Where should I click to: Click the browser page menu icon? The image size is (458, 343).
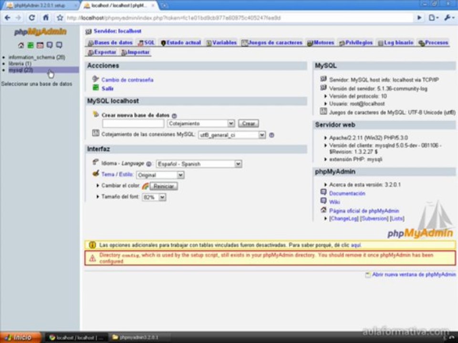point(434,18)
